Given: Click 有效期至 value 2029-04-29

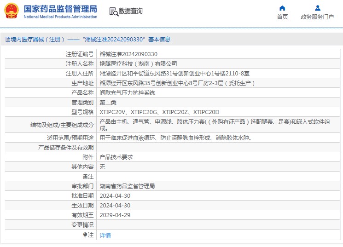Looking at the screenshot, I should (115, 215).
